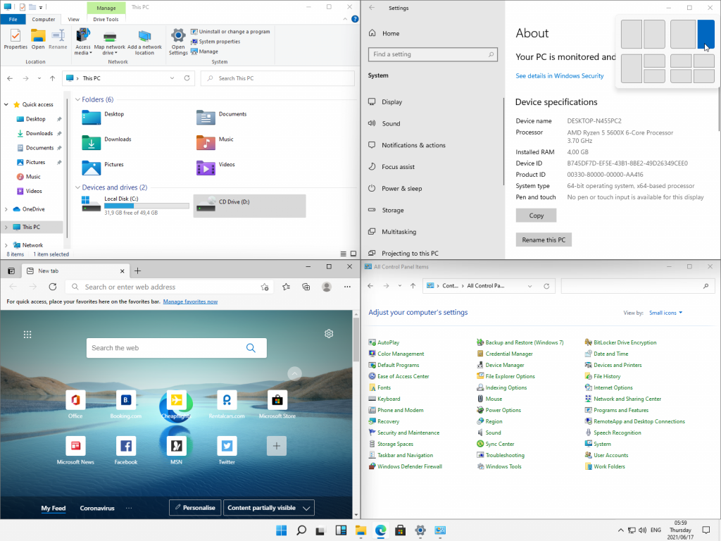Viewport: 721px width, 541px height.
Task: Click the Edge refresh icon
Action: [52, 287]
